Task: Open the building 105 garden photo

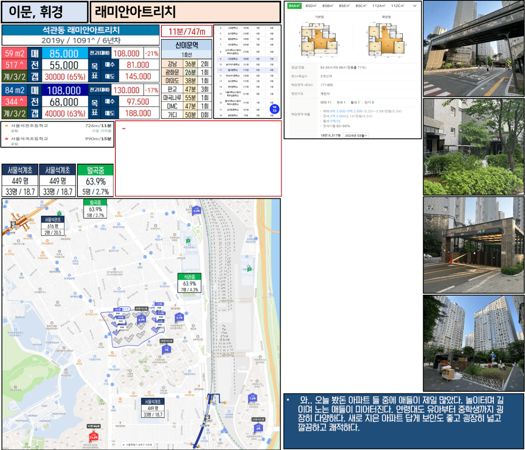Action: tap(474, 147)
